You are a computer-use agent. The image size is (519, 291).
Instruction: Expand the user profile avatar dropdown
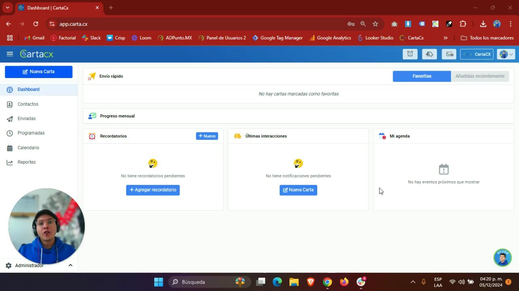click(506, 54)
